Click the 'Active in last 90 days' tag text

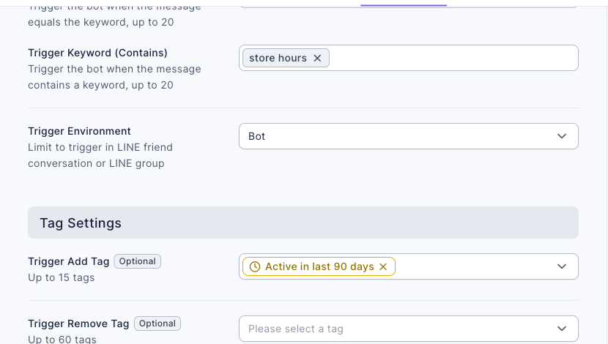point(319,267)
